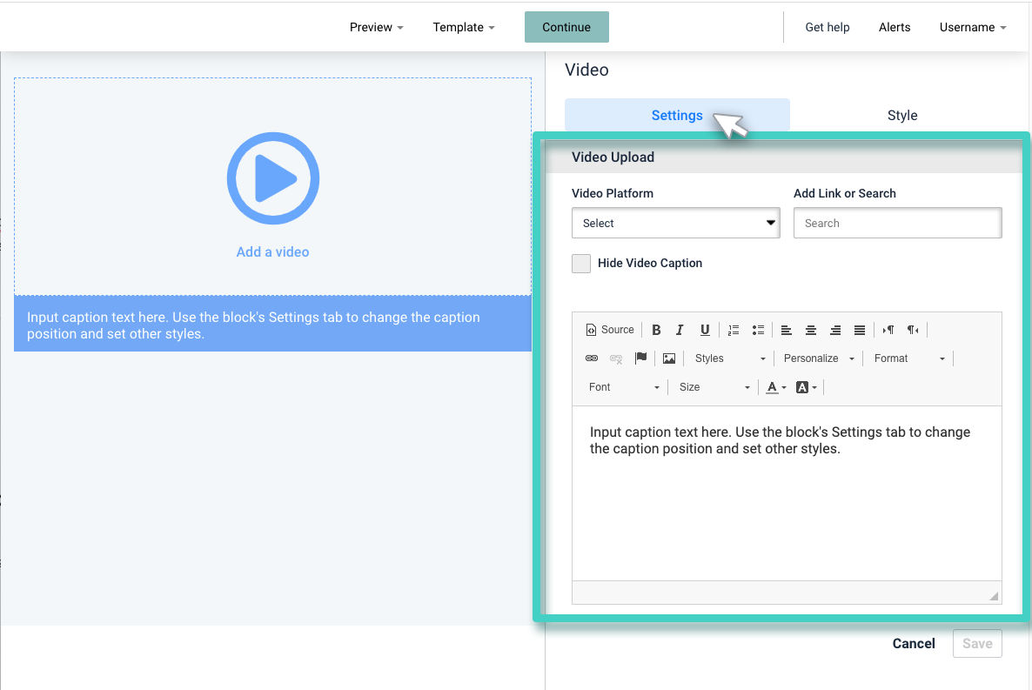This screenshot has height=690, width=1032.
Task: Insert an image into the caption
Action: click(x=669, y=358)
